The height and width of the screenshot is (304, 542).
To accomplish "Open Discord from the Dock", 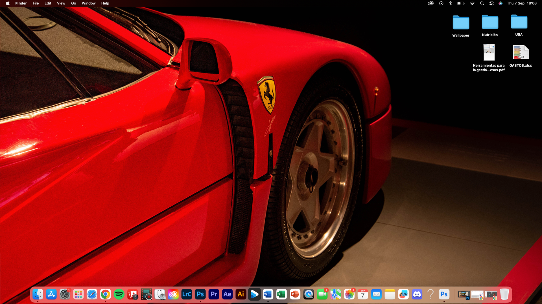I will pyautogui.click(x=417, y=294).
